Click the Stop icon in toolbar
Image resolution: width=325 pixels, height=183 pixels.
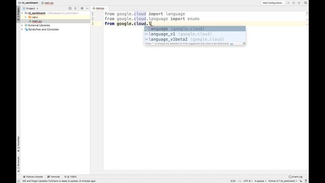coord(299,3)
